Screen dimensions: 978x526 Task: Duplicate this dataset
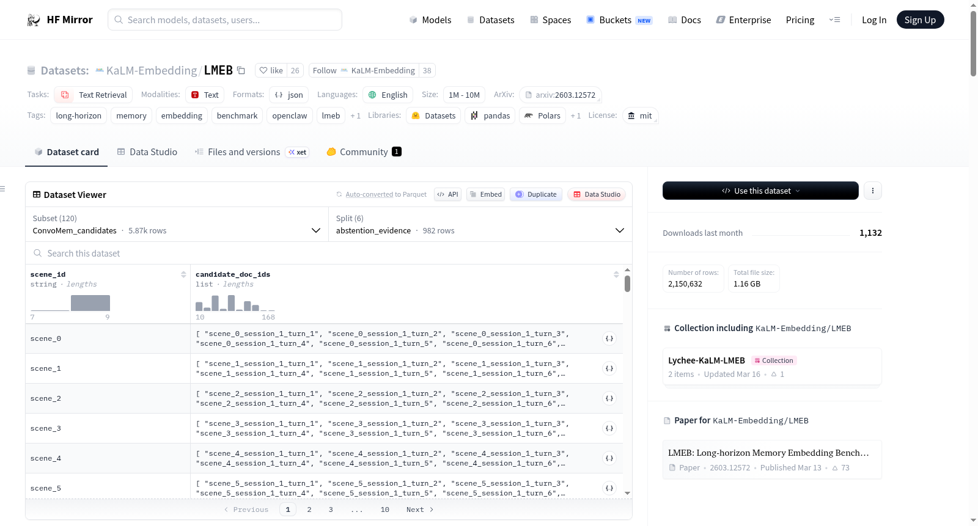coord(536,194)
